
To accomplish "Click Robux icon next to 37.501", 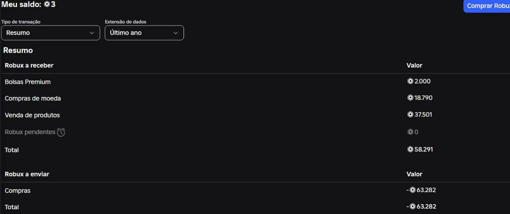I will [410, 114].
